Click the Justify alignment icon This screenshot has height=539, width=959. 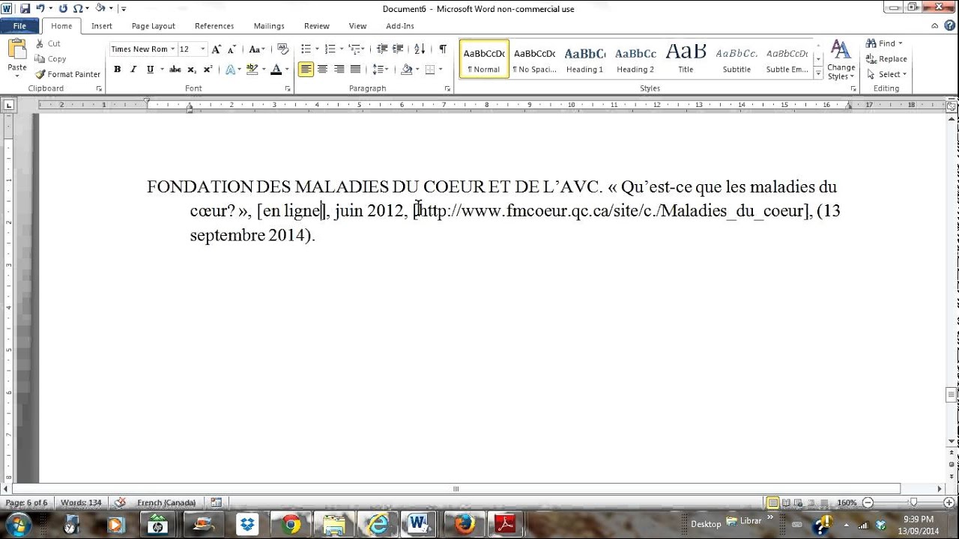pyautogui.click(x=356, y=70)
